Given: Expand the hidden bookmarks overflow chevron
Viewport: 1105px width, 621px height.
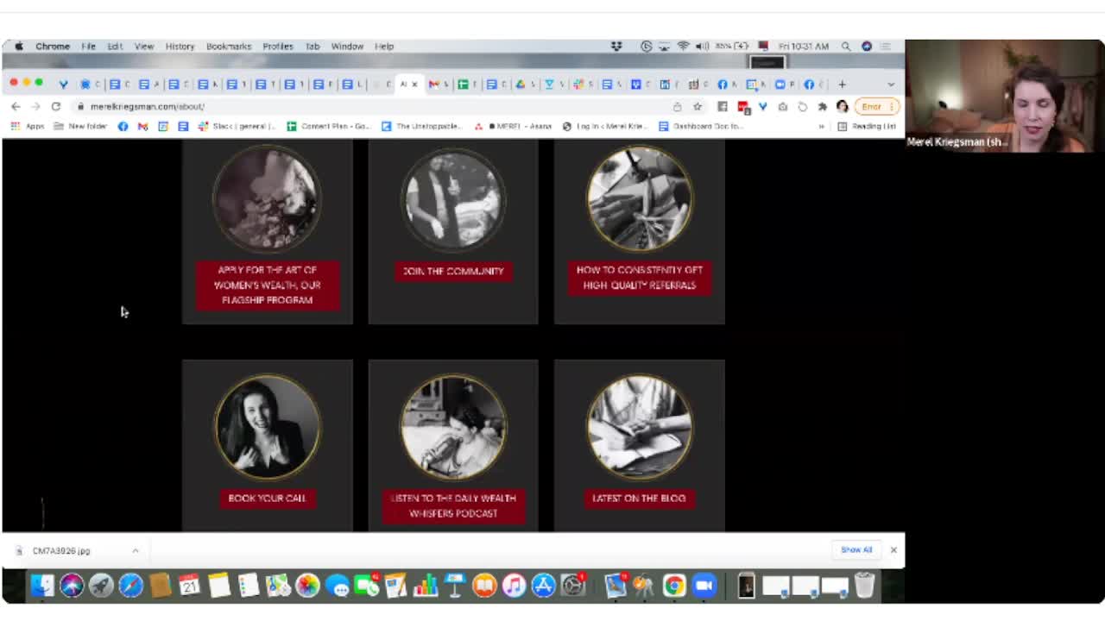Looking at the screenshot, I should 821,126.
